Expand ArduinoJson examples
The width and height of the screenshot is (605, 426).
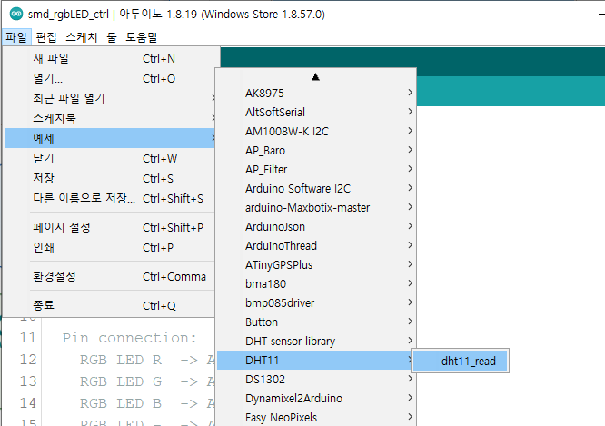coord(315,227)
